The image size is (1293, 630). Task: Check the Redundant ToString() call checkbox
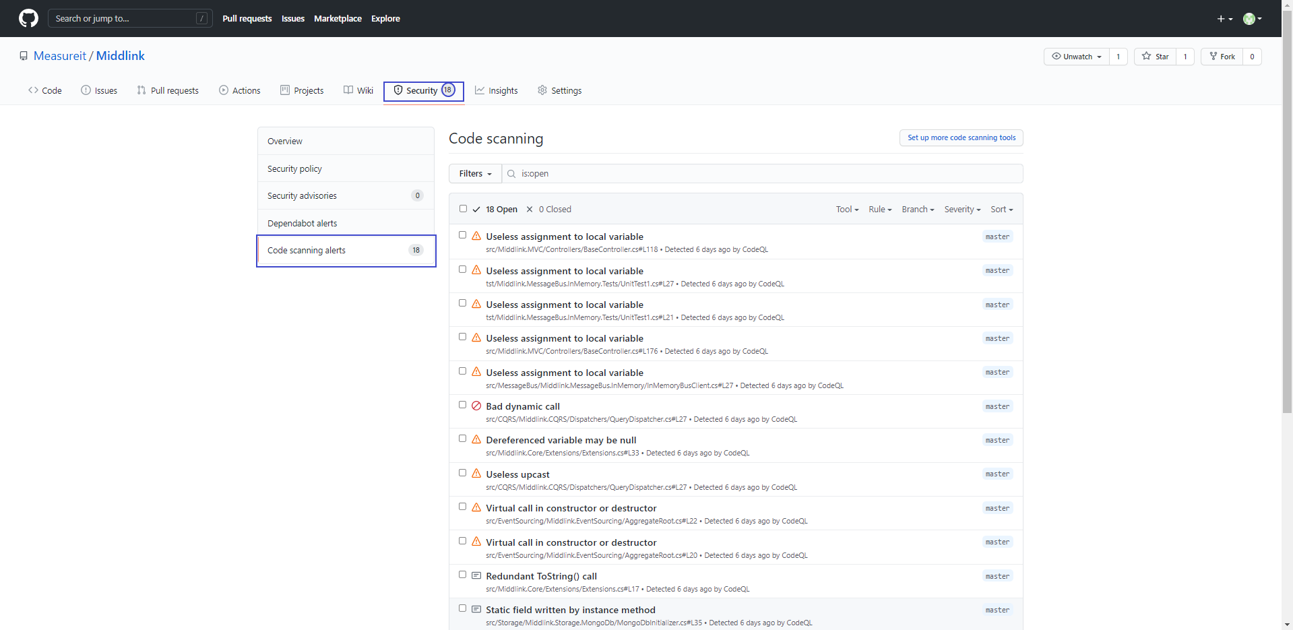tap(462, 575)
